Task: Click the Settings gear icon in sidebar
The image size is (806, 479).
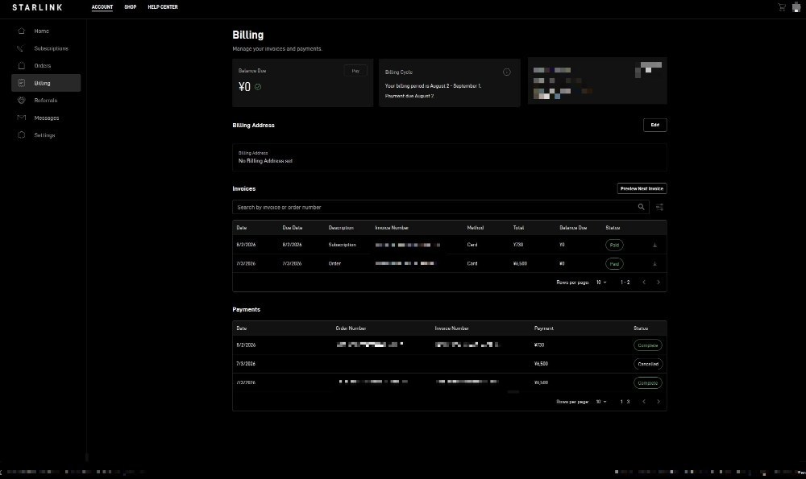Action: click(21, 135)
